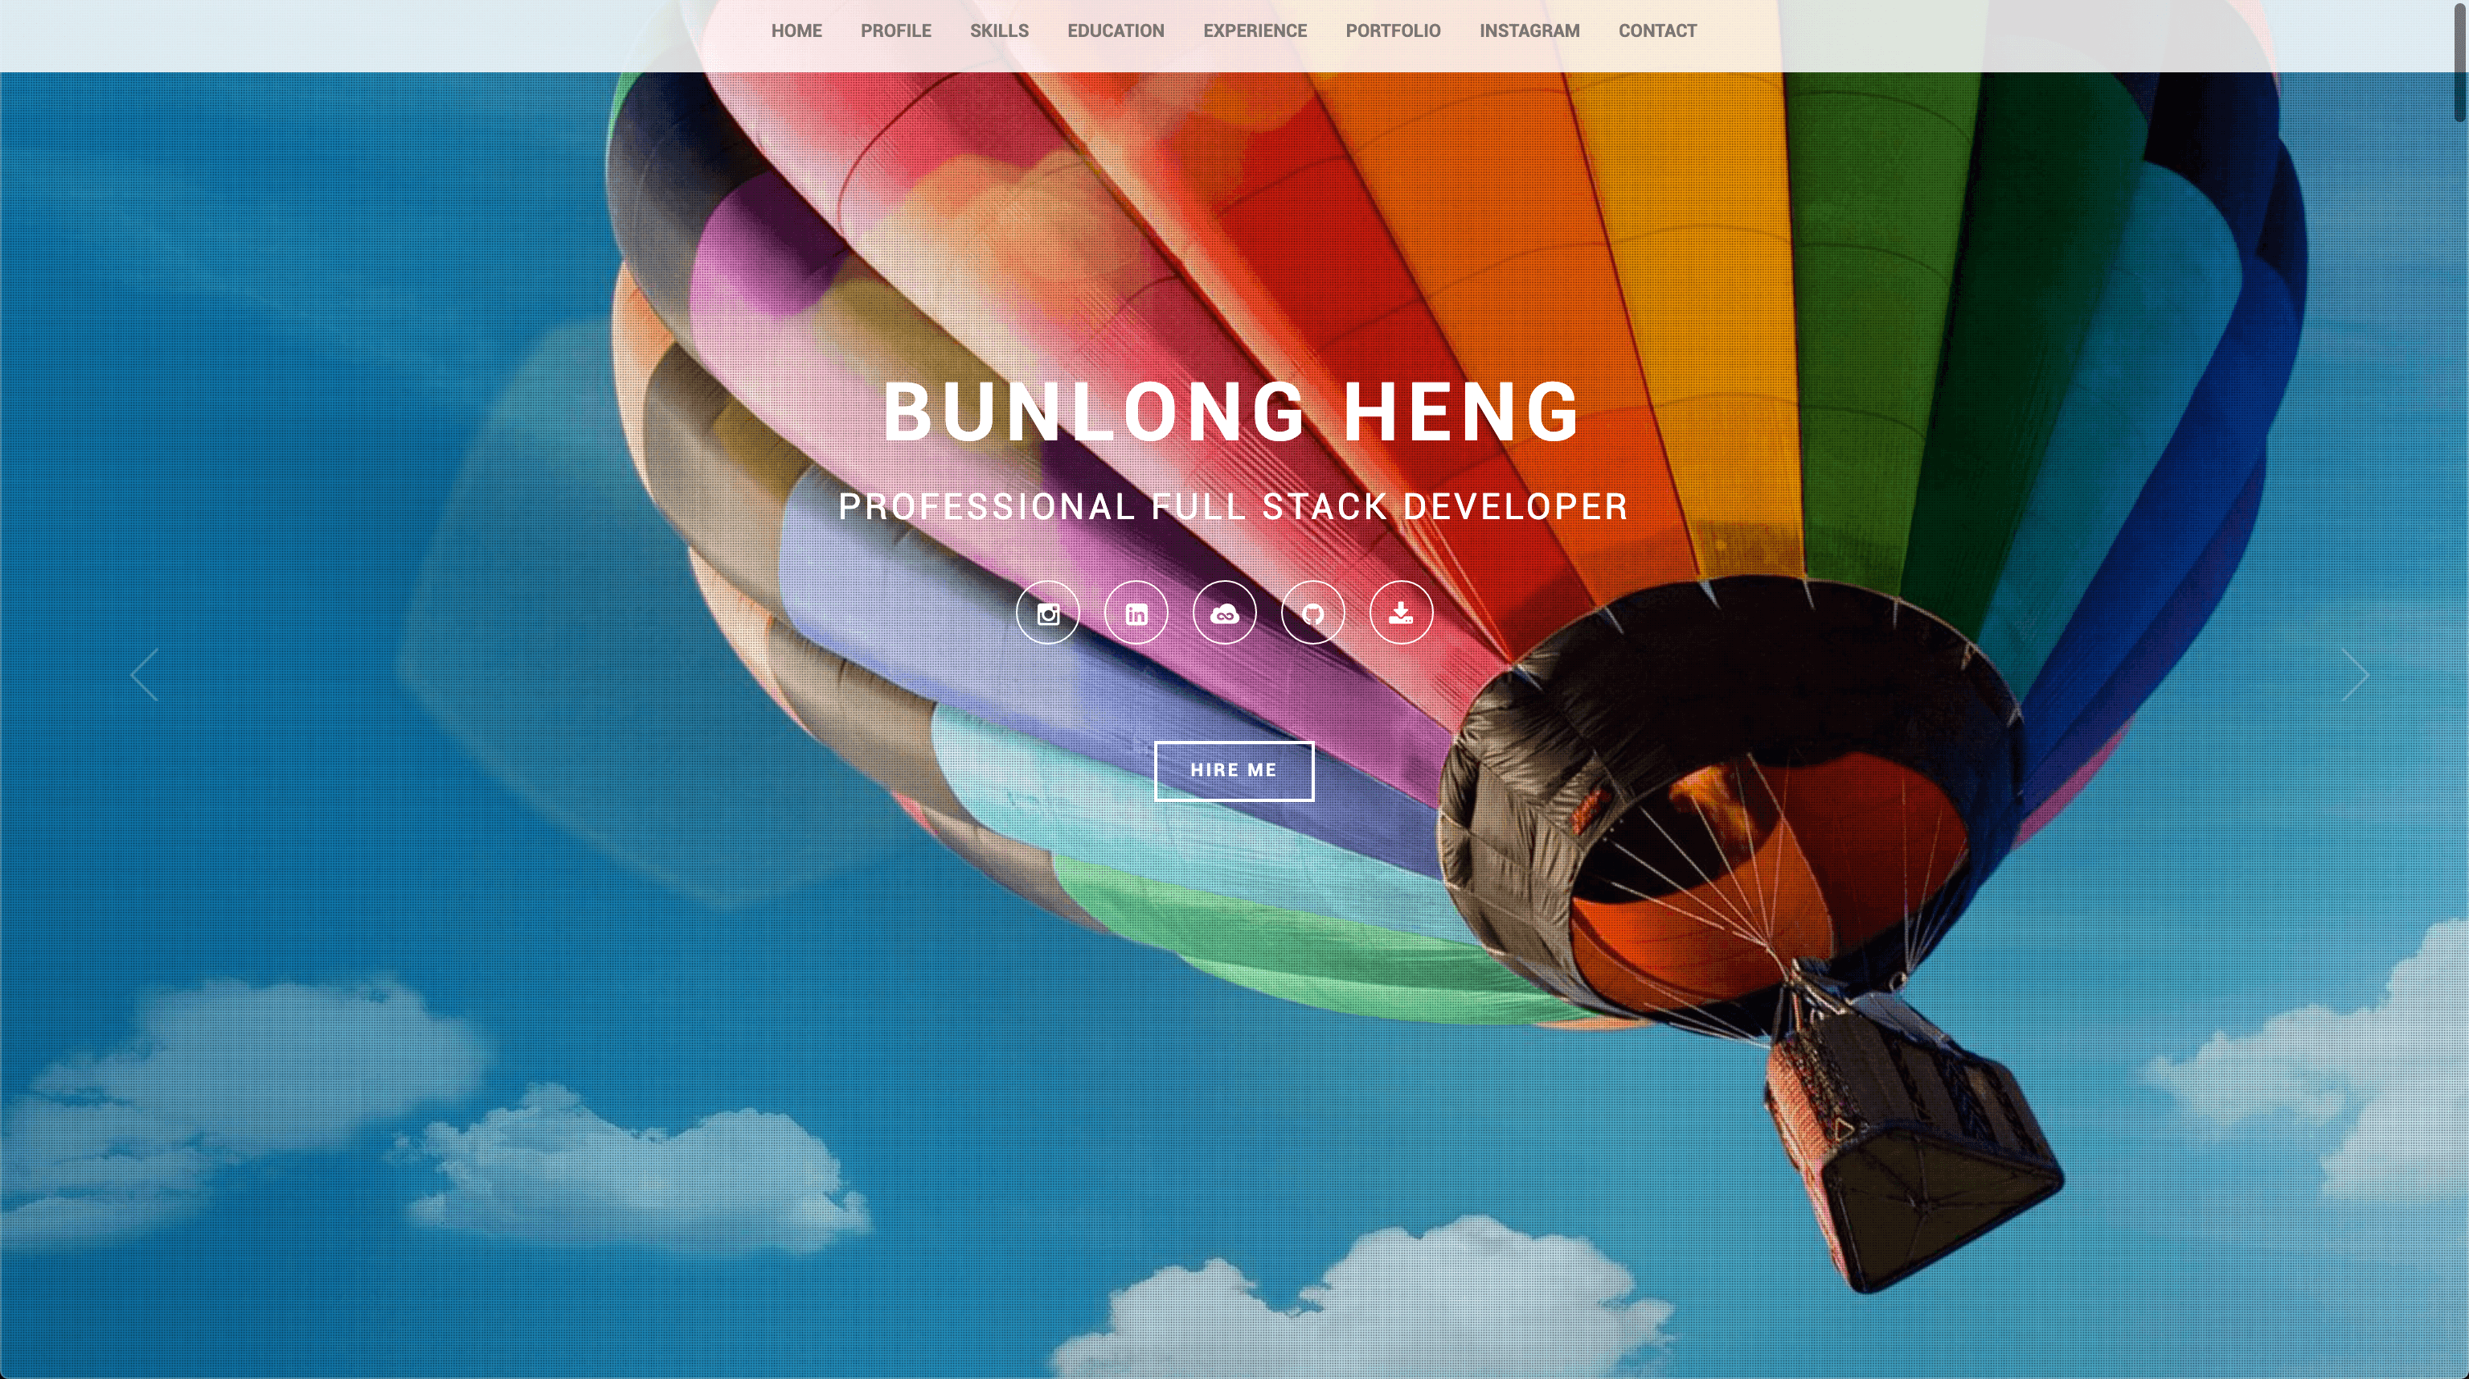Open the PORTFOLIO nav item

point(1393,31)
